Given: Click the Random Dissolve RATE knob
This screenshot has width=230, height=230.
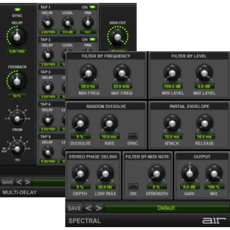Looking at the screenshot, I should [x=109, y=124].
